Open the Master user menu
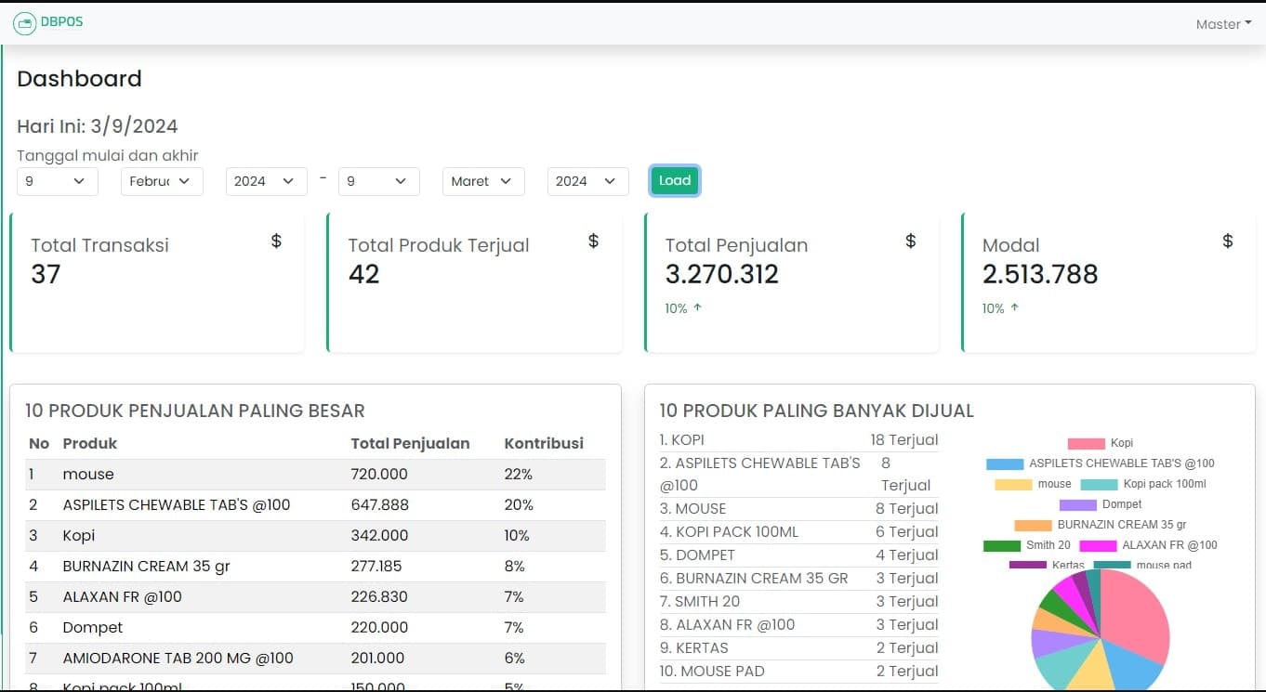The height and width of the screenshot is (692, 1266). pos(1223,24)
